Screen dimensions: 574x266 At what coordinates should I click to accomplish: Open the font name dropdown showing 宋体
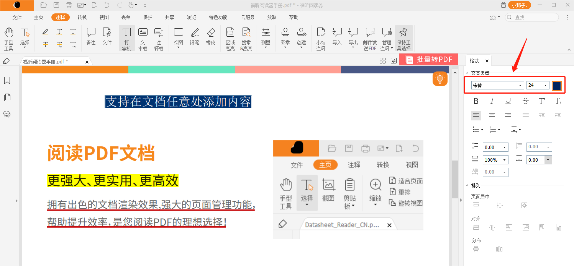point(497,85)
